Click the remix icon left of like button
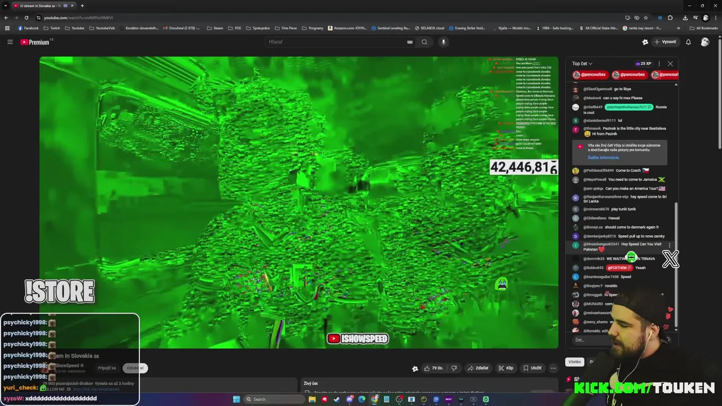 (415, 369)
